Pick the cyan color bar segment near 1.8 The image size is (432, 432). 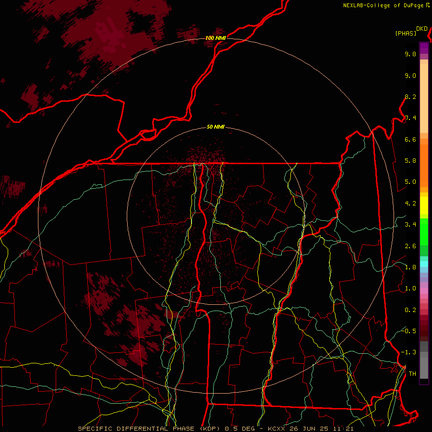coord(424,264)
